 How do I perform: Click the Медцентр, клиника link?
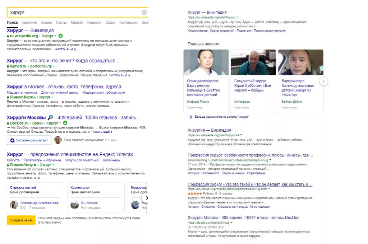tap(22, 93)
